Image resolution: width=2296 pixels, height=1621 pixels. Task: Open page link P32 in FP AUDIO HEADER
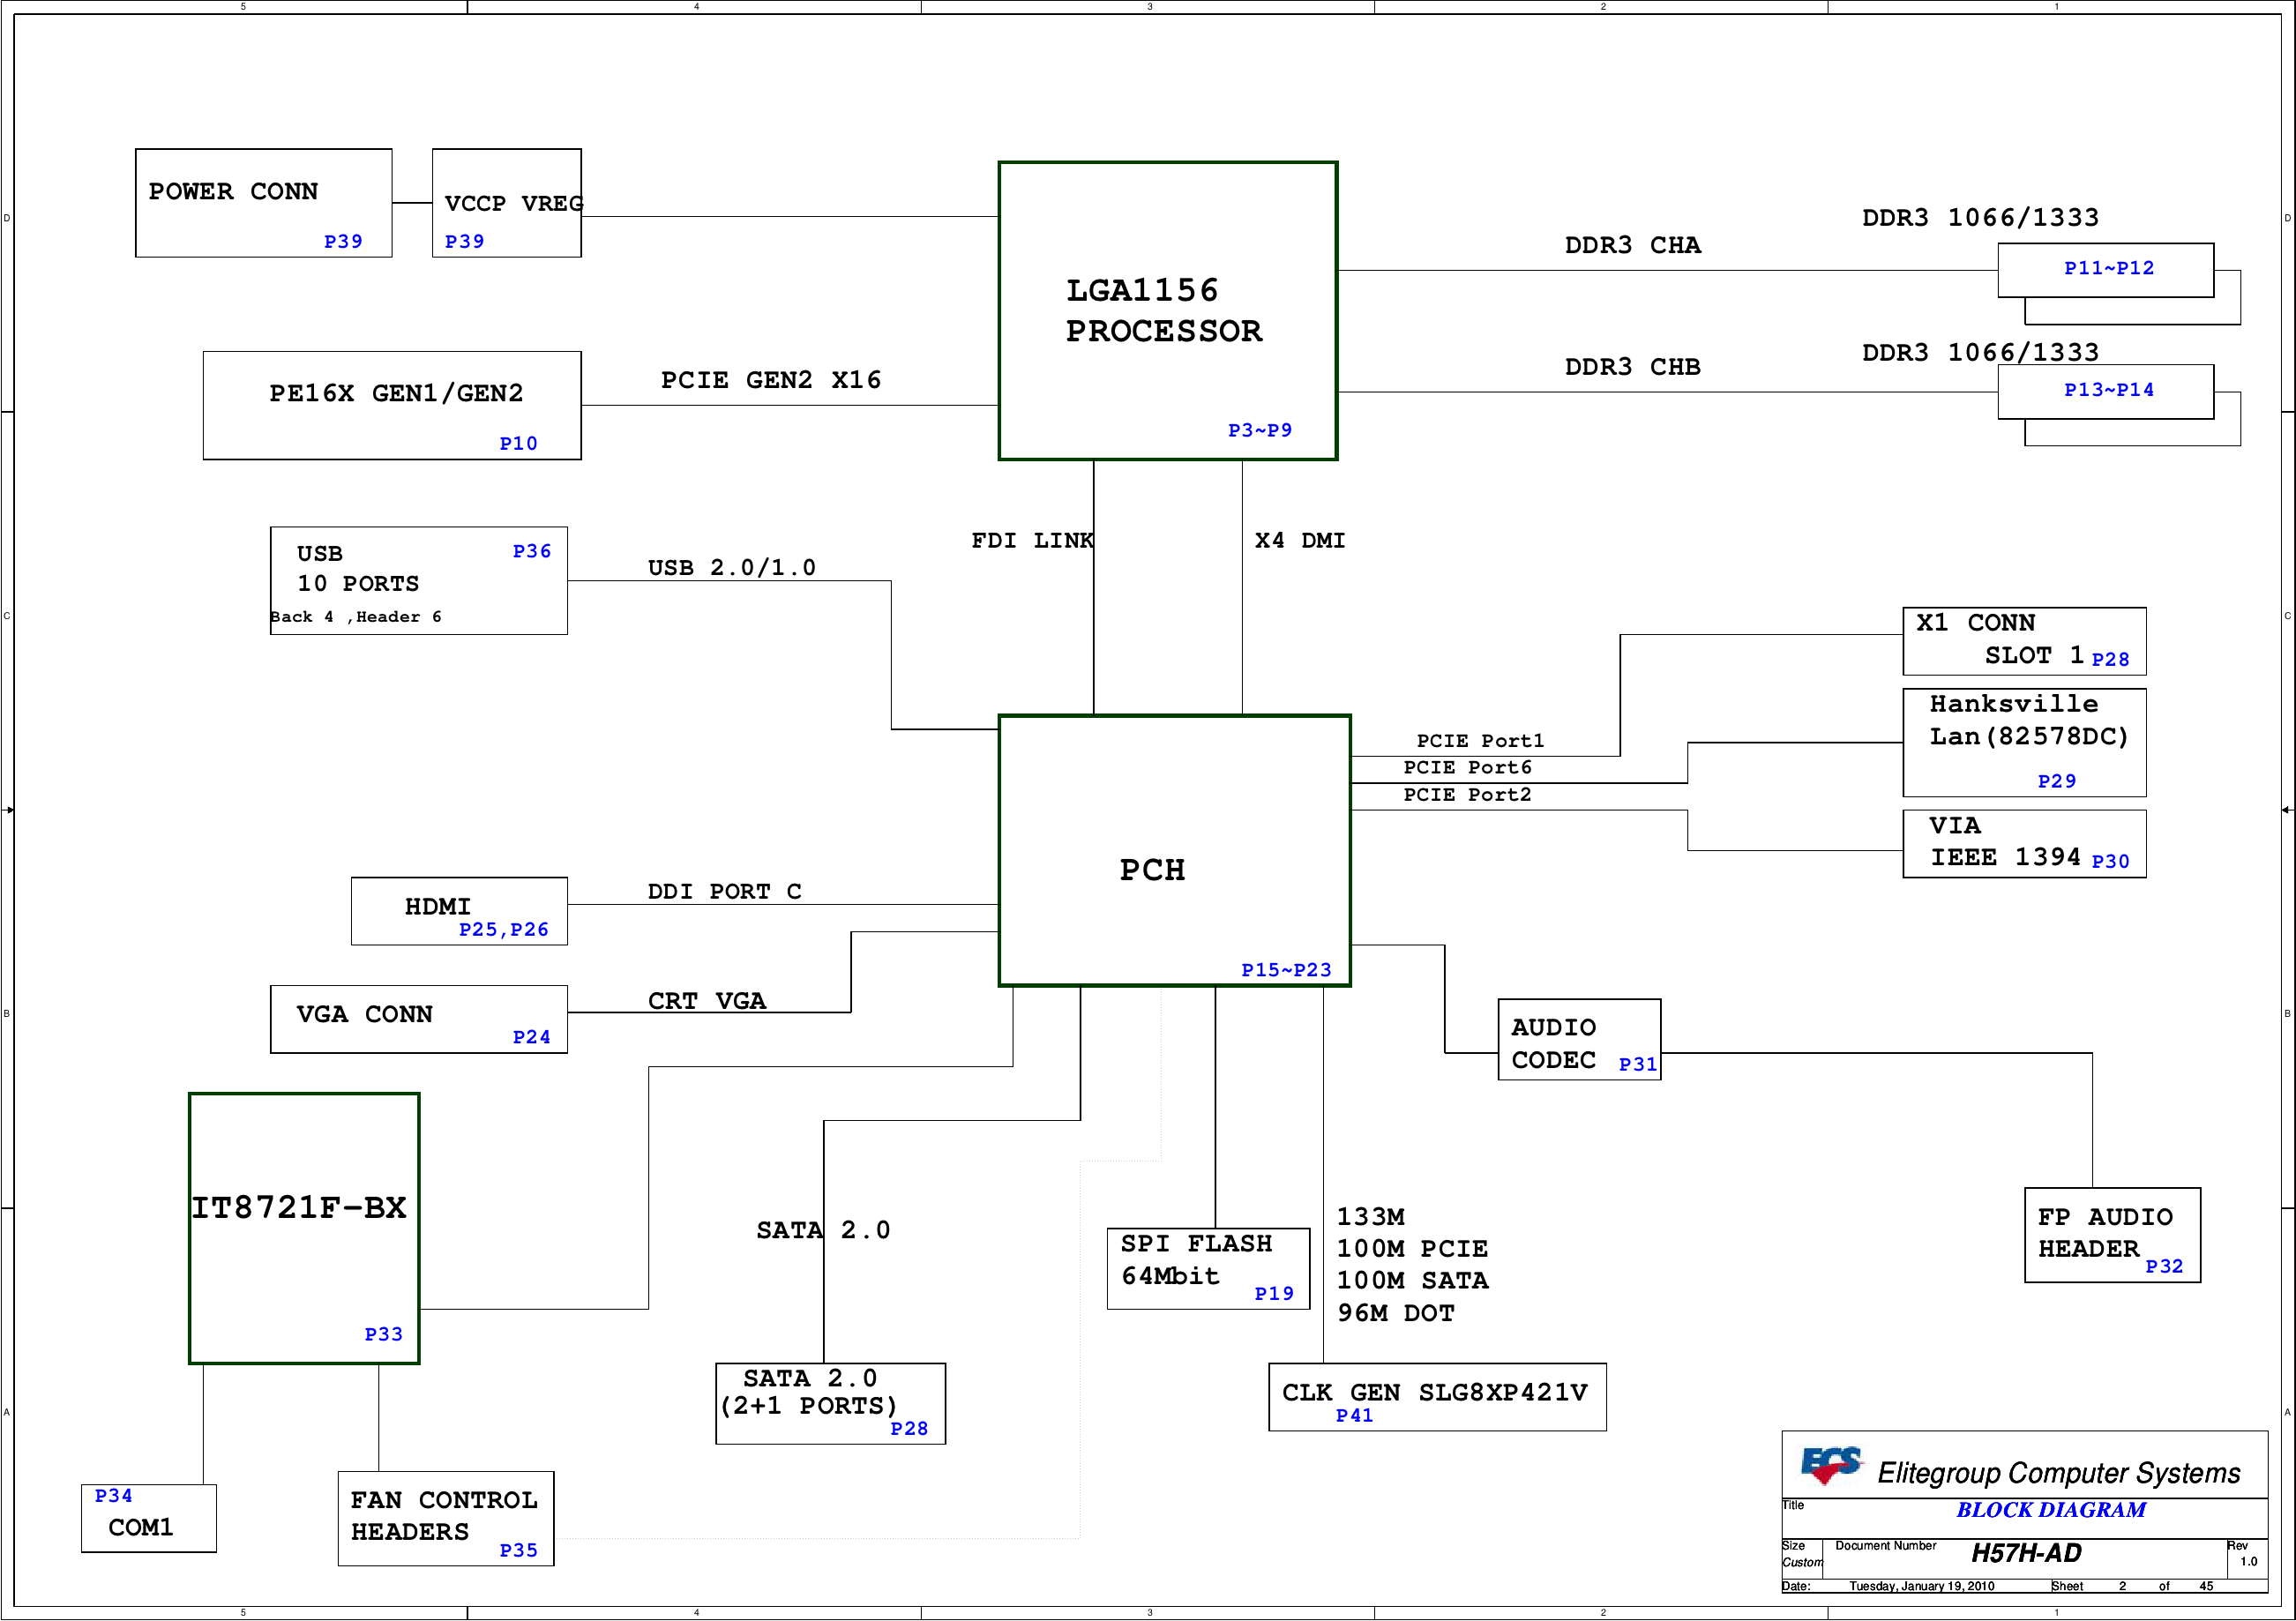(2164, 1266)
